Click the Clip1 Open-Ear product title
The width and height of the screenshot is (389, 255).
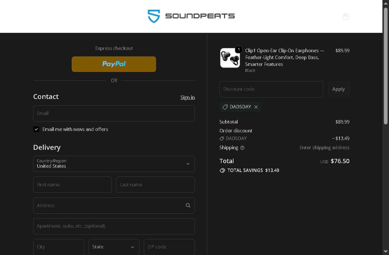(285, 57)
